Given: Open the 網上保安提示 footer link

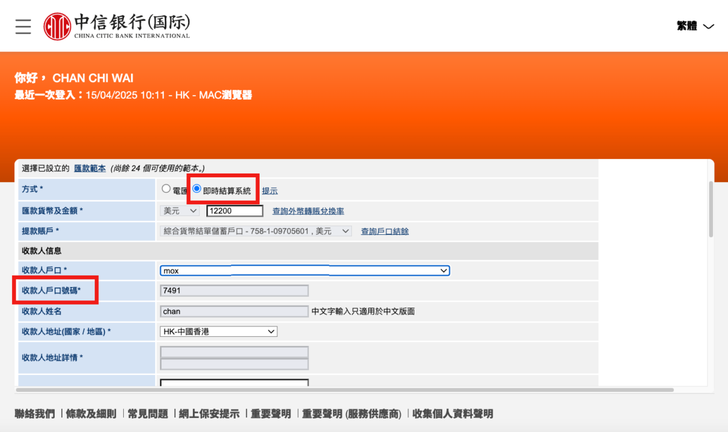Looking at the screenshot, I should click(209, 414).
